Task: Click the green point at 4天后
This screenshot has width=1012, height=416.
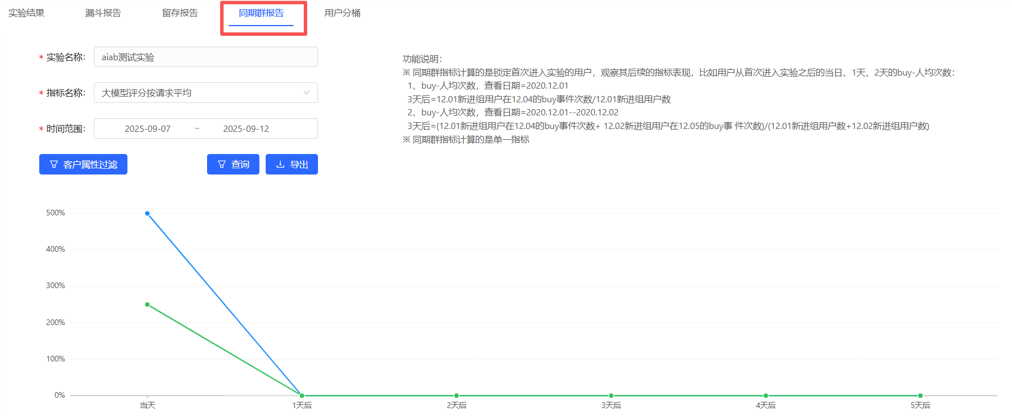Action: [766, 396]
